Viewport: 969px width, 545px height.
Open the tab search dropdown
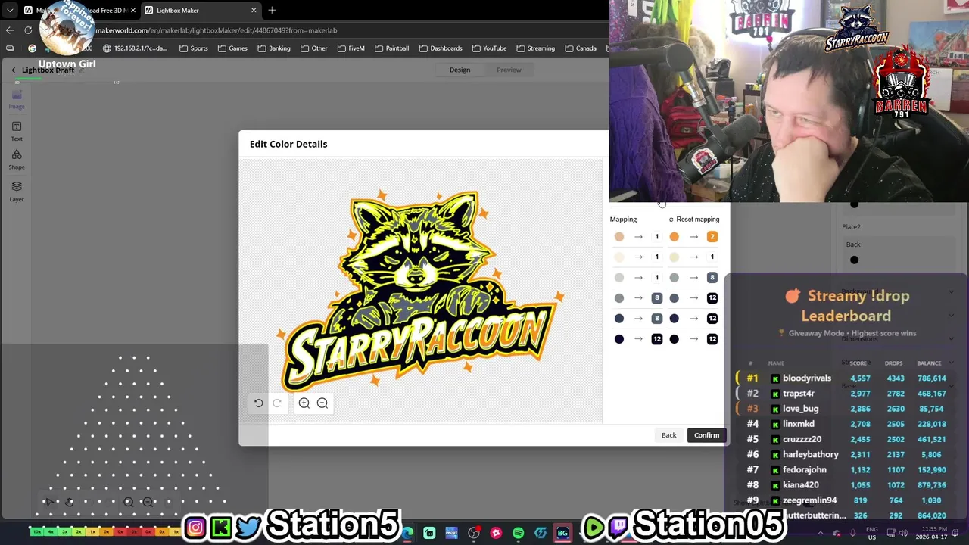pyautogui.click(x=9, y=10)
